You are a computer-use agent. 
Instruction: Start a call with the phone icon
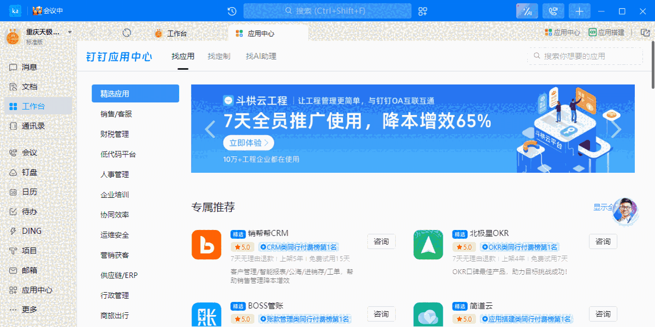(x=553, y=10)
